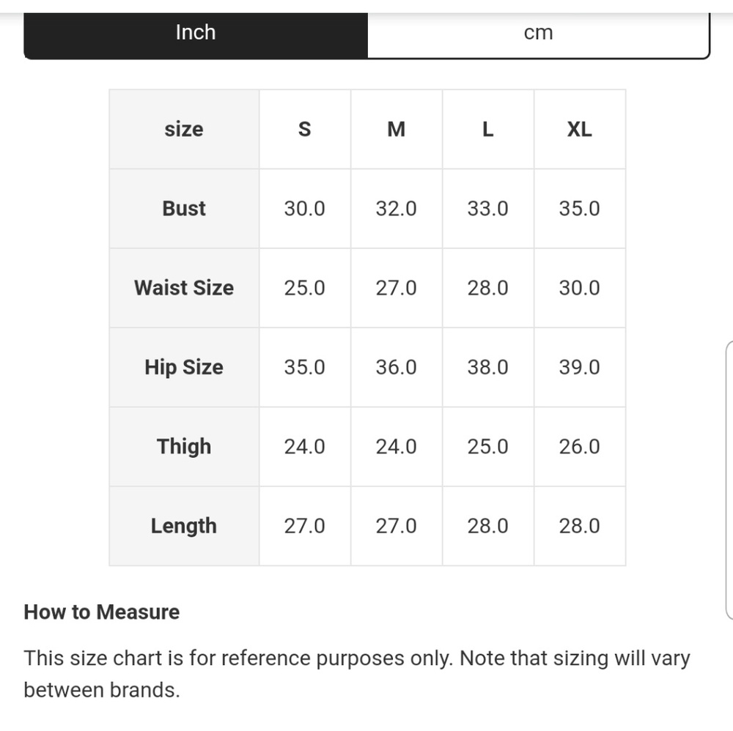This screenshot has height=731, width=733.
Task: Click the S size column header
Action: click(305, 130)
